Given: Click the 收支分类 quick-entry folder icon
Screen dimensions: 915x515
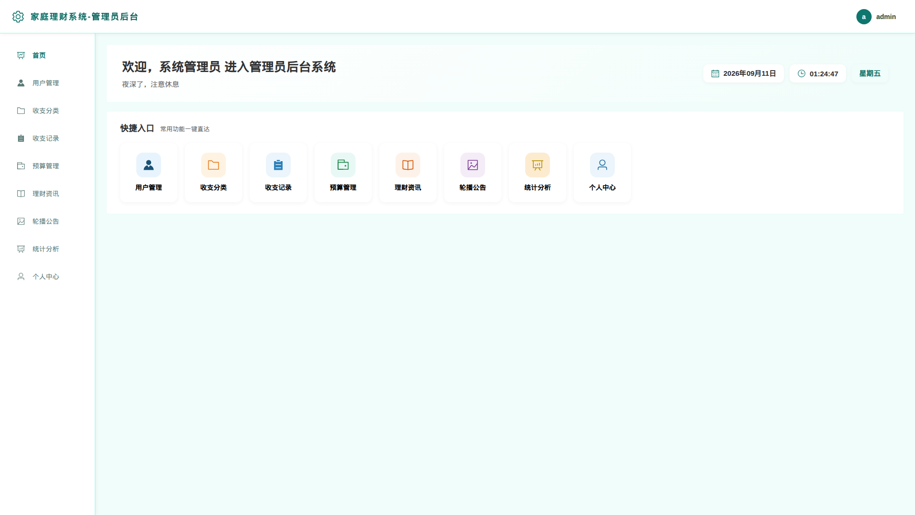Looking at the screenshot, I should pos(213,165).
